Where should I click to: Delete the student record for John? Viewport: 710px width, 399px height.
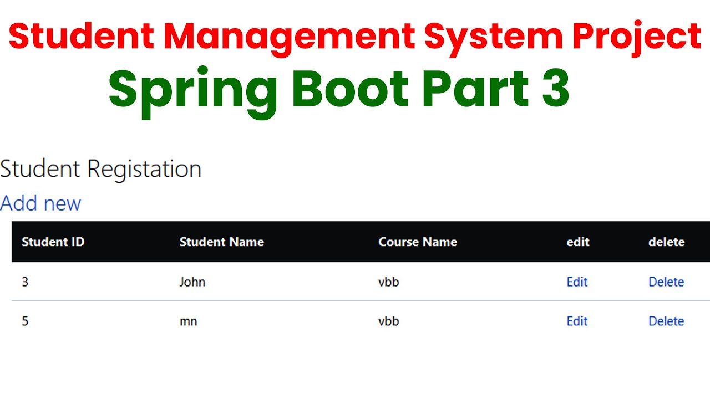point(666,282)
